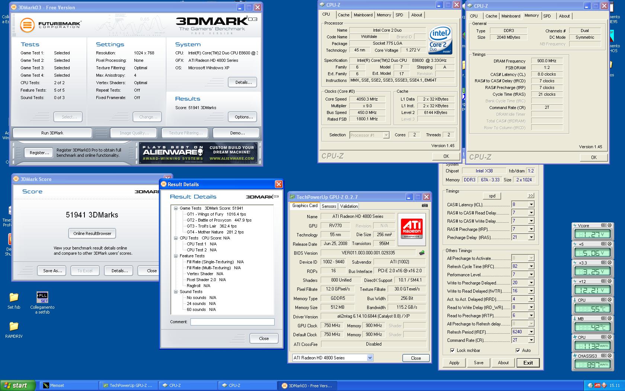Open settings of the MB temperature gadget
The image size is (625, 391).
point(605,318)
